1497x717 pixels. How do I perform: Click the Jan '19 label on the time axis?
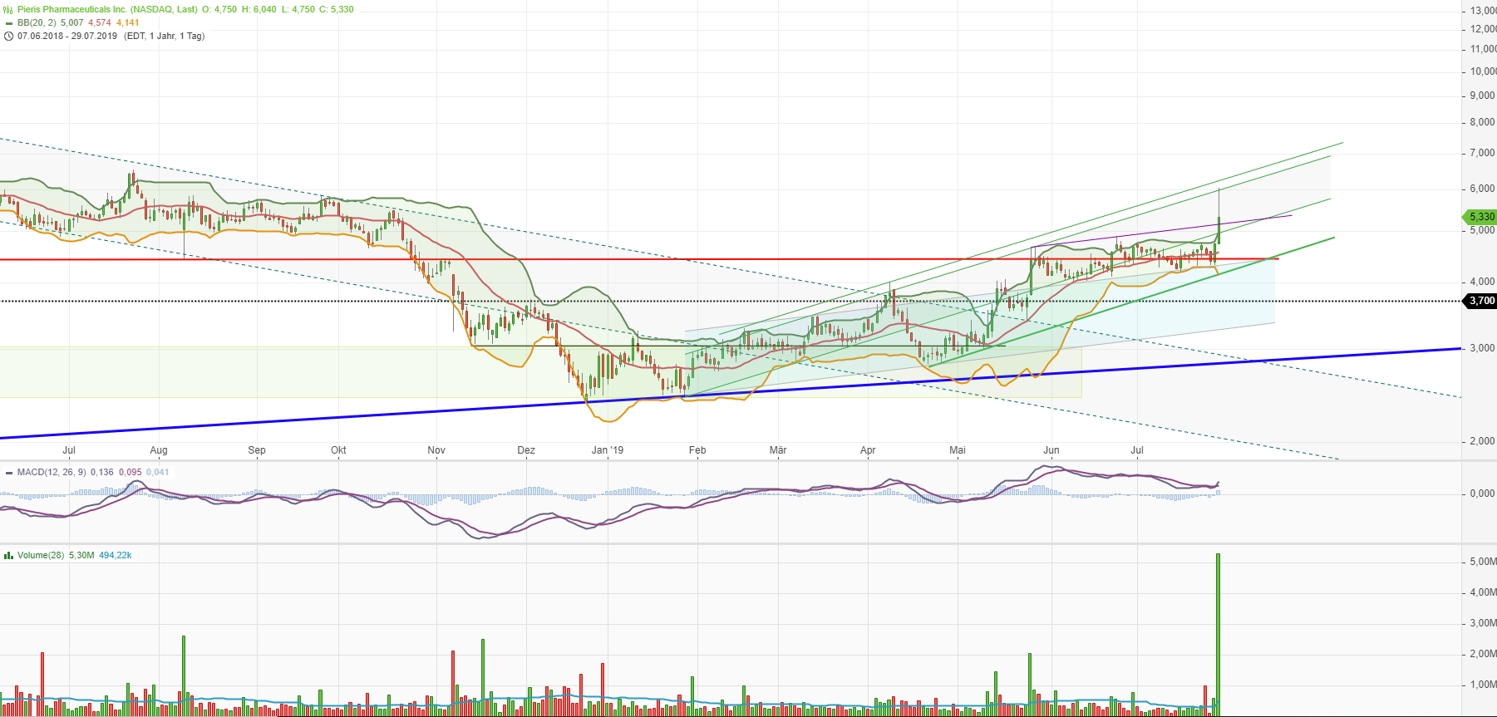(x=607, y=450)
